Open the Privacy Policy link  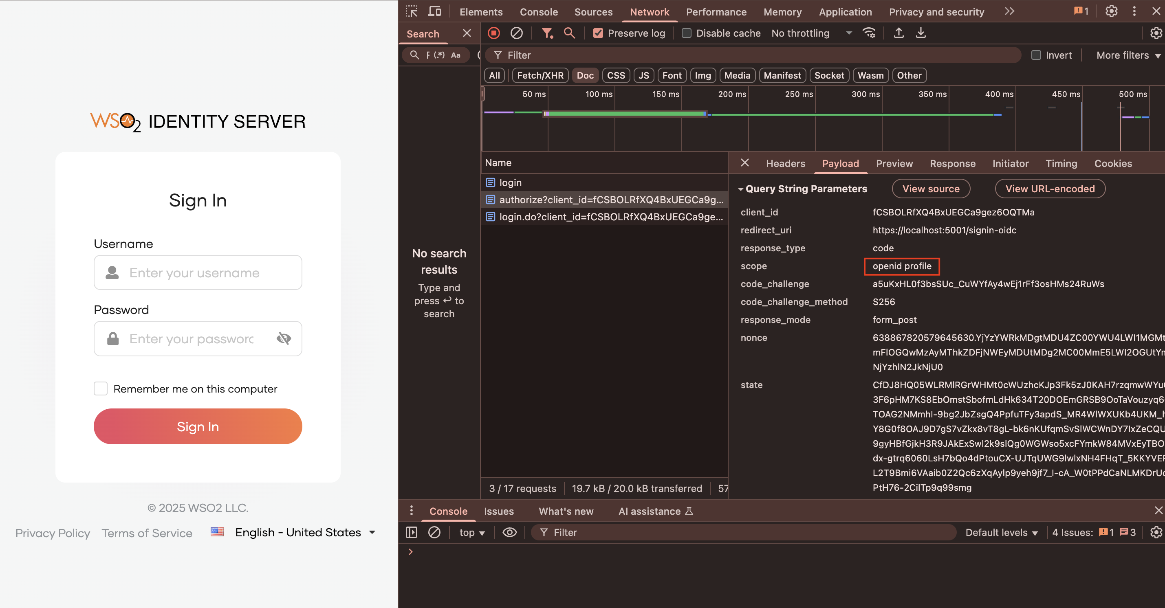point(53,533)
